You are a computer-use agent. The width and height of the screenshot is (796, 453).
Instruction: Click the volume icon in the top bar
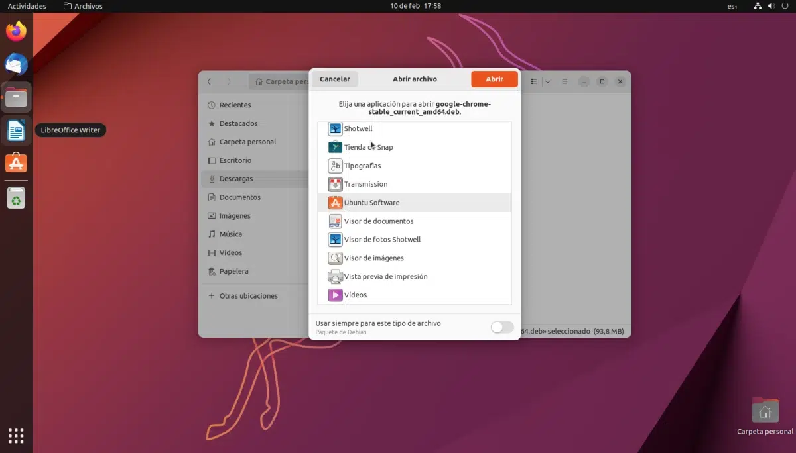point(771,6)
